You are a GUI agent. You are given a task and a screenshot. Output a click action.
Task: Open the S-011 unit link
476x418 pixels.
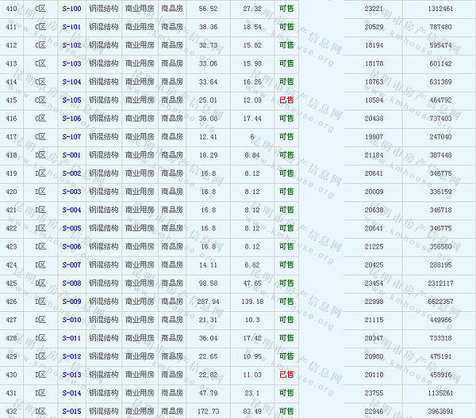point(71,338)
